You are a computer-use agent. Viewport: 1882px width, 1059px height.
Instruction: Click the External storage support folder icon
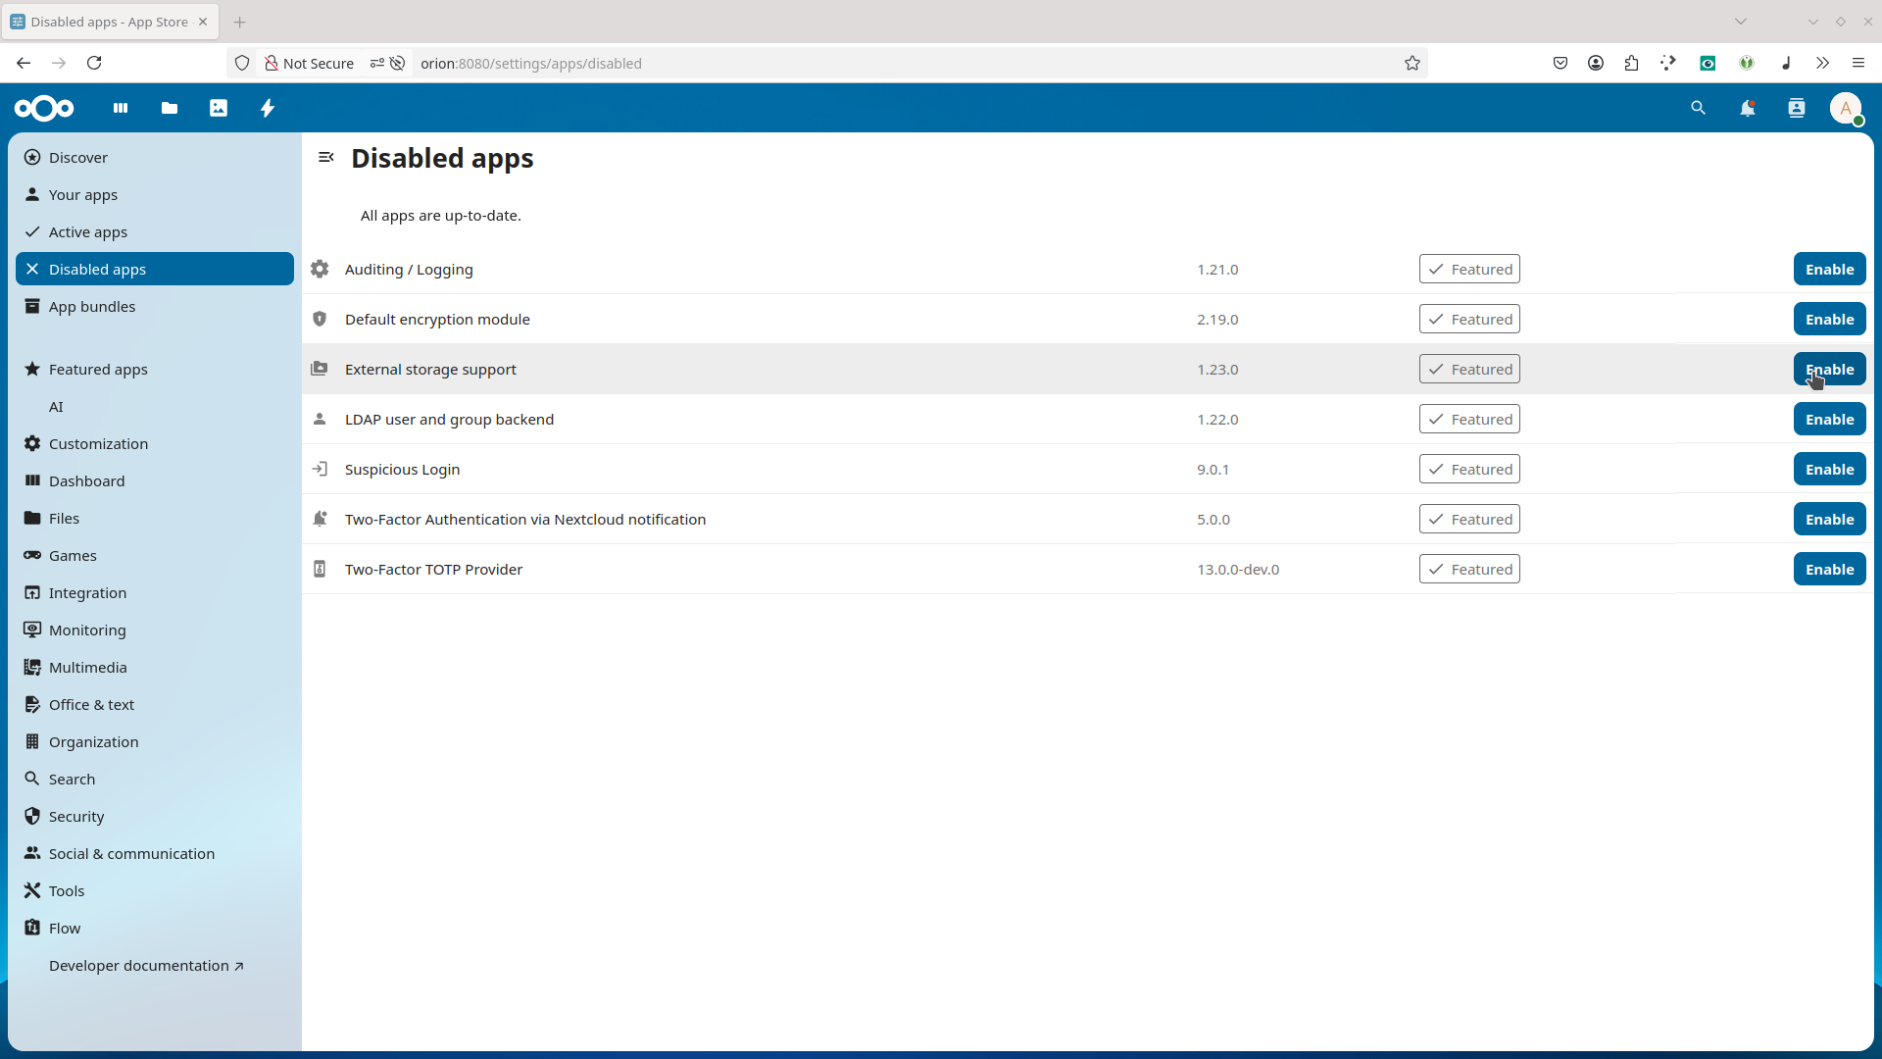pyautogui.click(x=320, y=369)
